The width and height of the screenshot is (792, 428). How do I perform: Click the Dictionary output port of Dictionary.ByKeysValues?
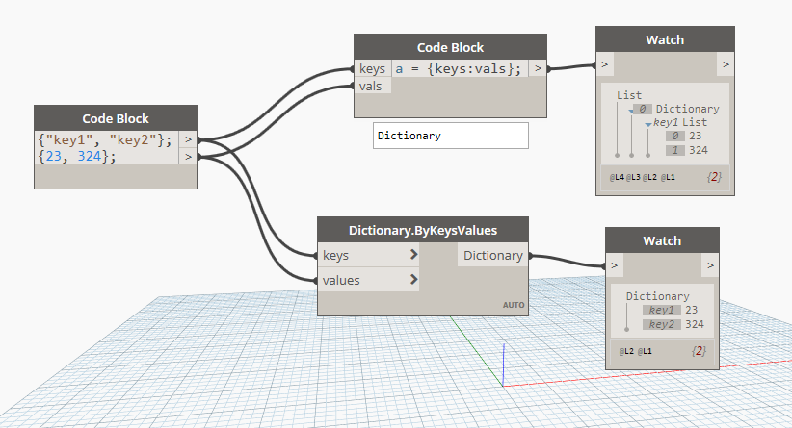[x=493, y=256]
